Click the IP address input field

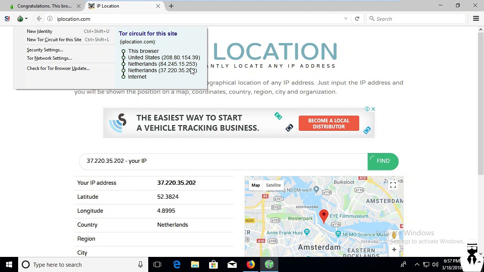coord(223,161)
